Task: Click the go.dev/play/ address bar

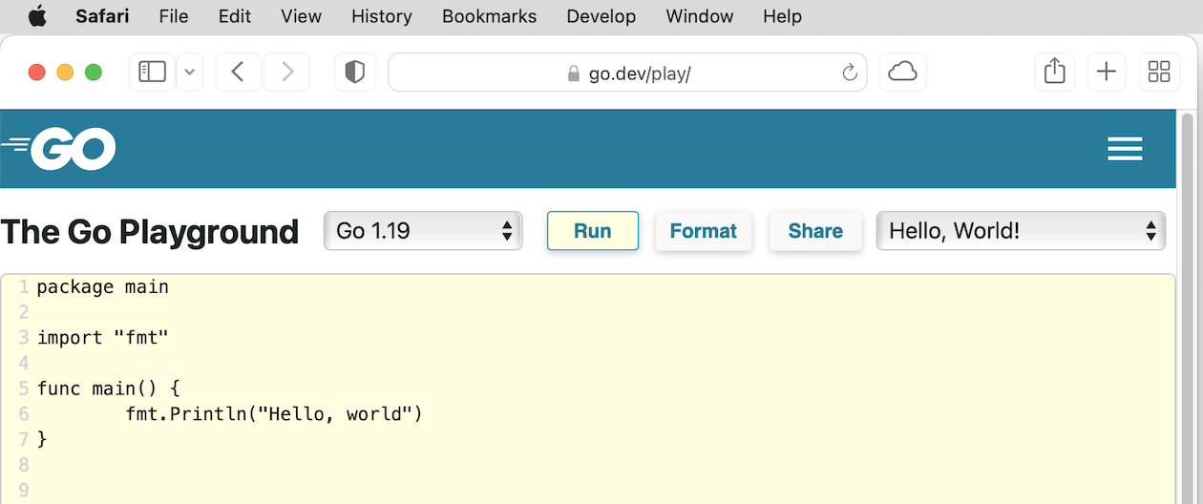Action: [627, 73]
